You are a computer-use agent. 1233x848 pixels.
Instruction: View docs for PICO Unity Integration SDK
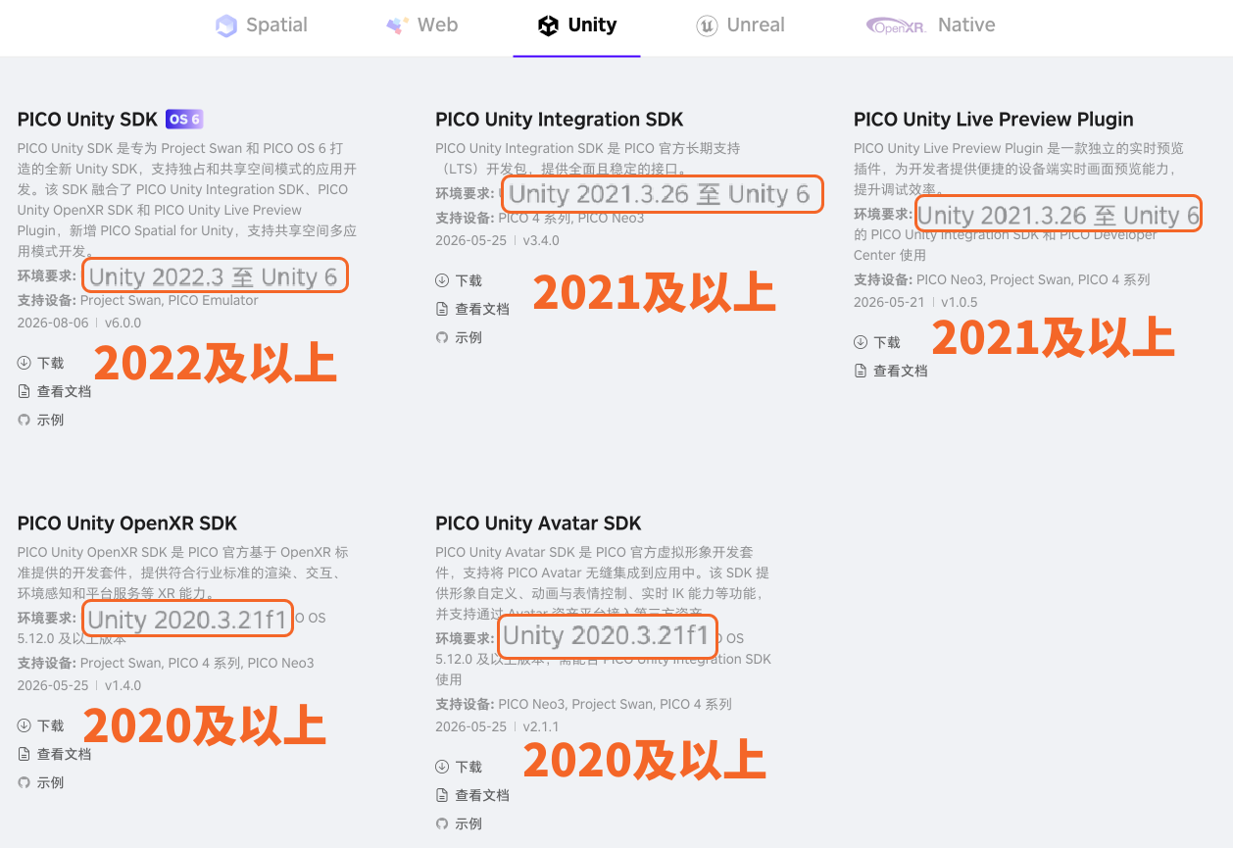point(472,309)
